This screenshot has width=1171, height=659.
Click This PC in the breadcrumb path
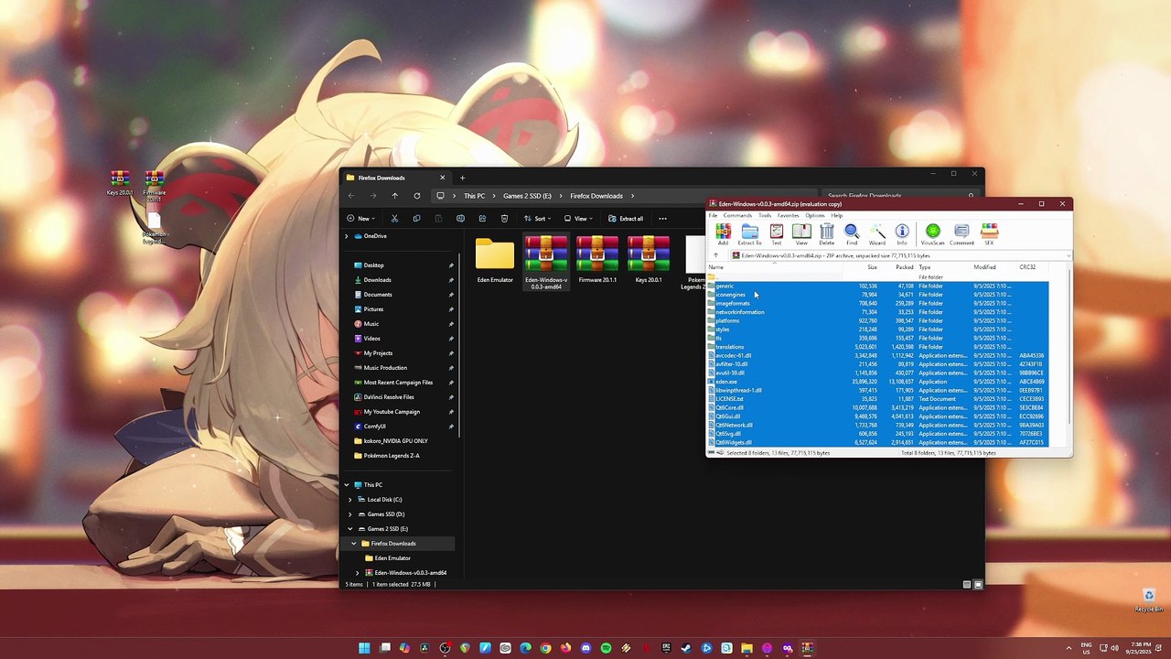click(x=474, y=196)
